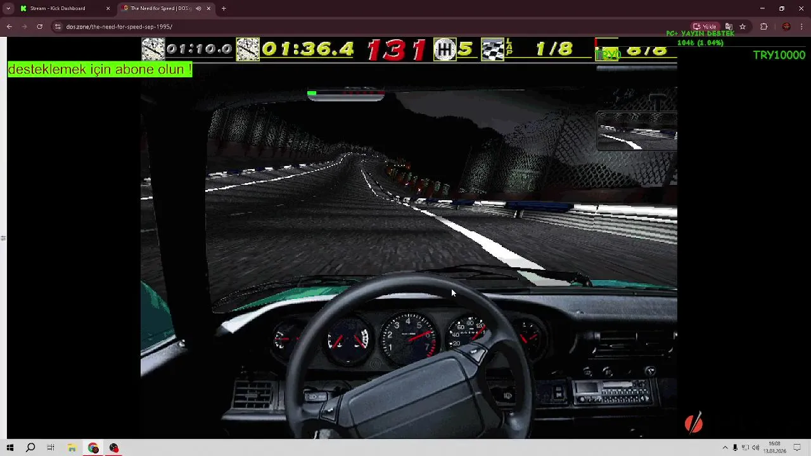Open the browser extensions menu

(x=763, y=27)
